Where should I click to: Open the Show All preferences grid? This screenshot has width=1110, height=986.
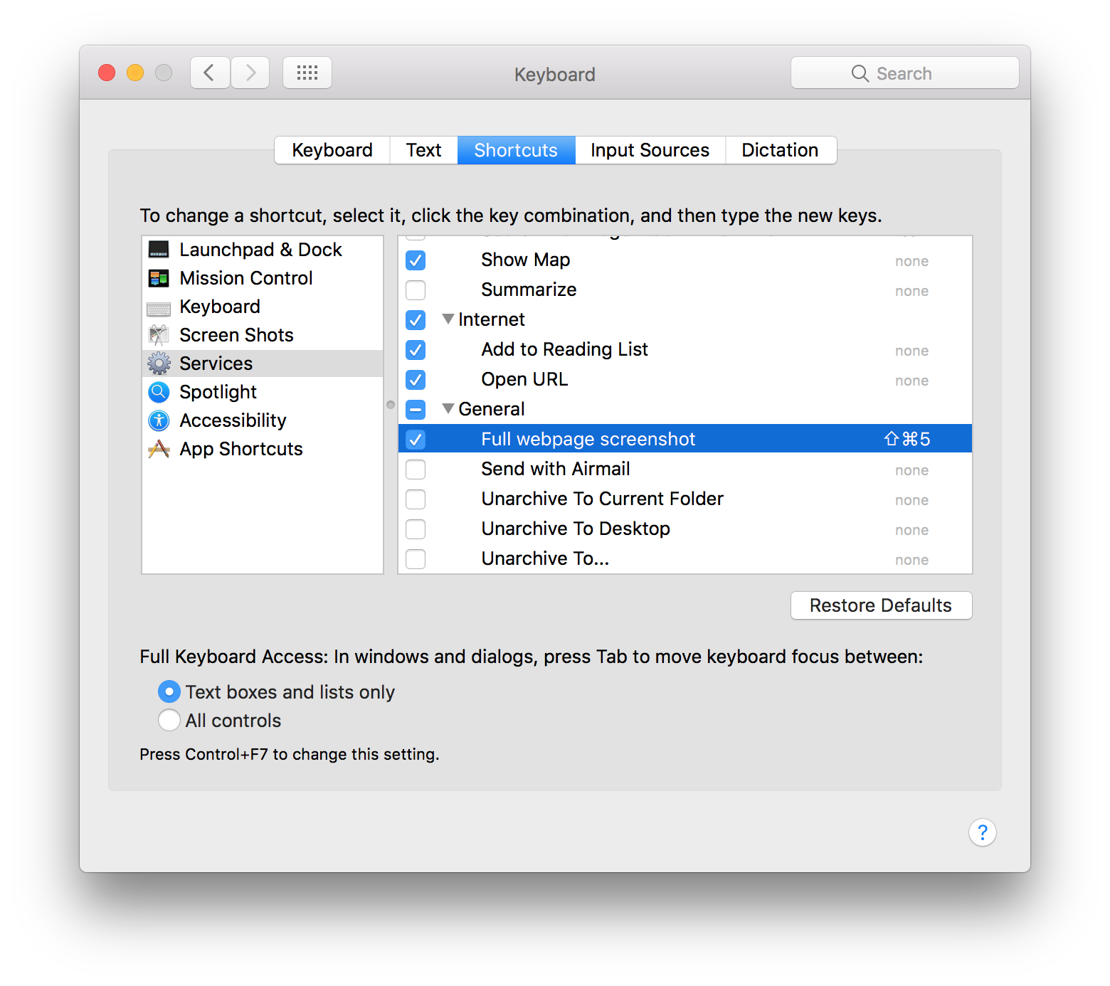coord(307,72)
